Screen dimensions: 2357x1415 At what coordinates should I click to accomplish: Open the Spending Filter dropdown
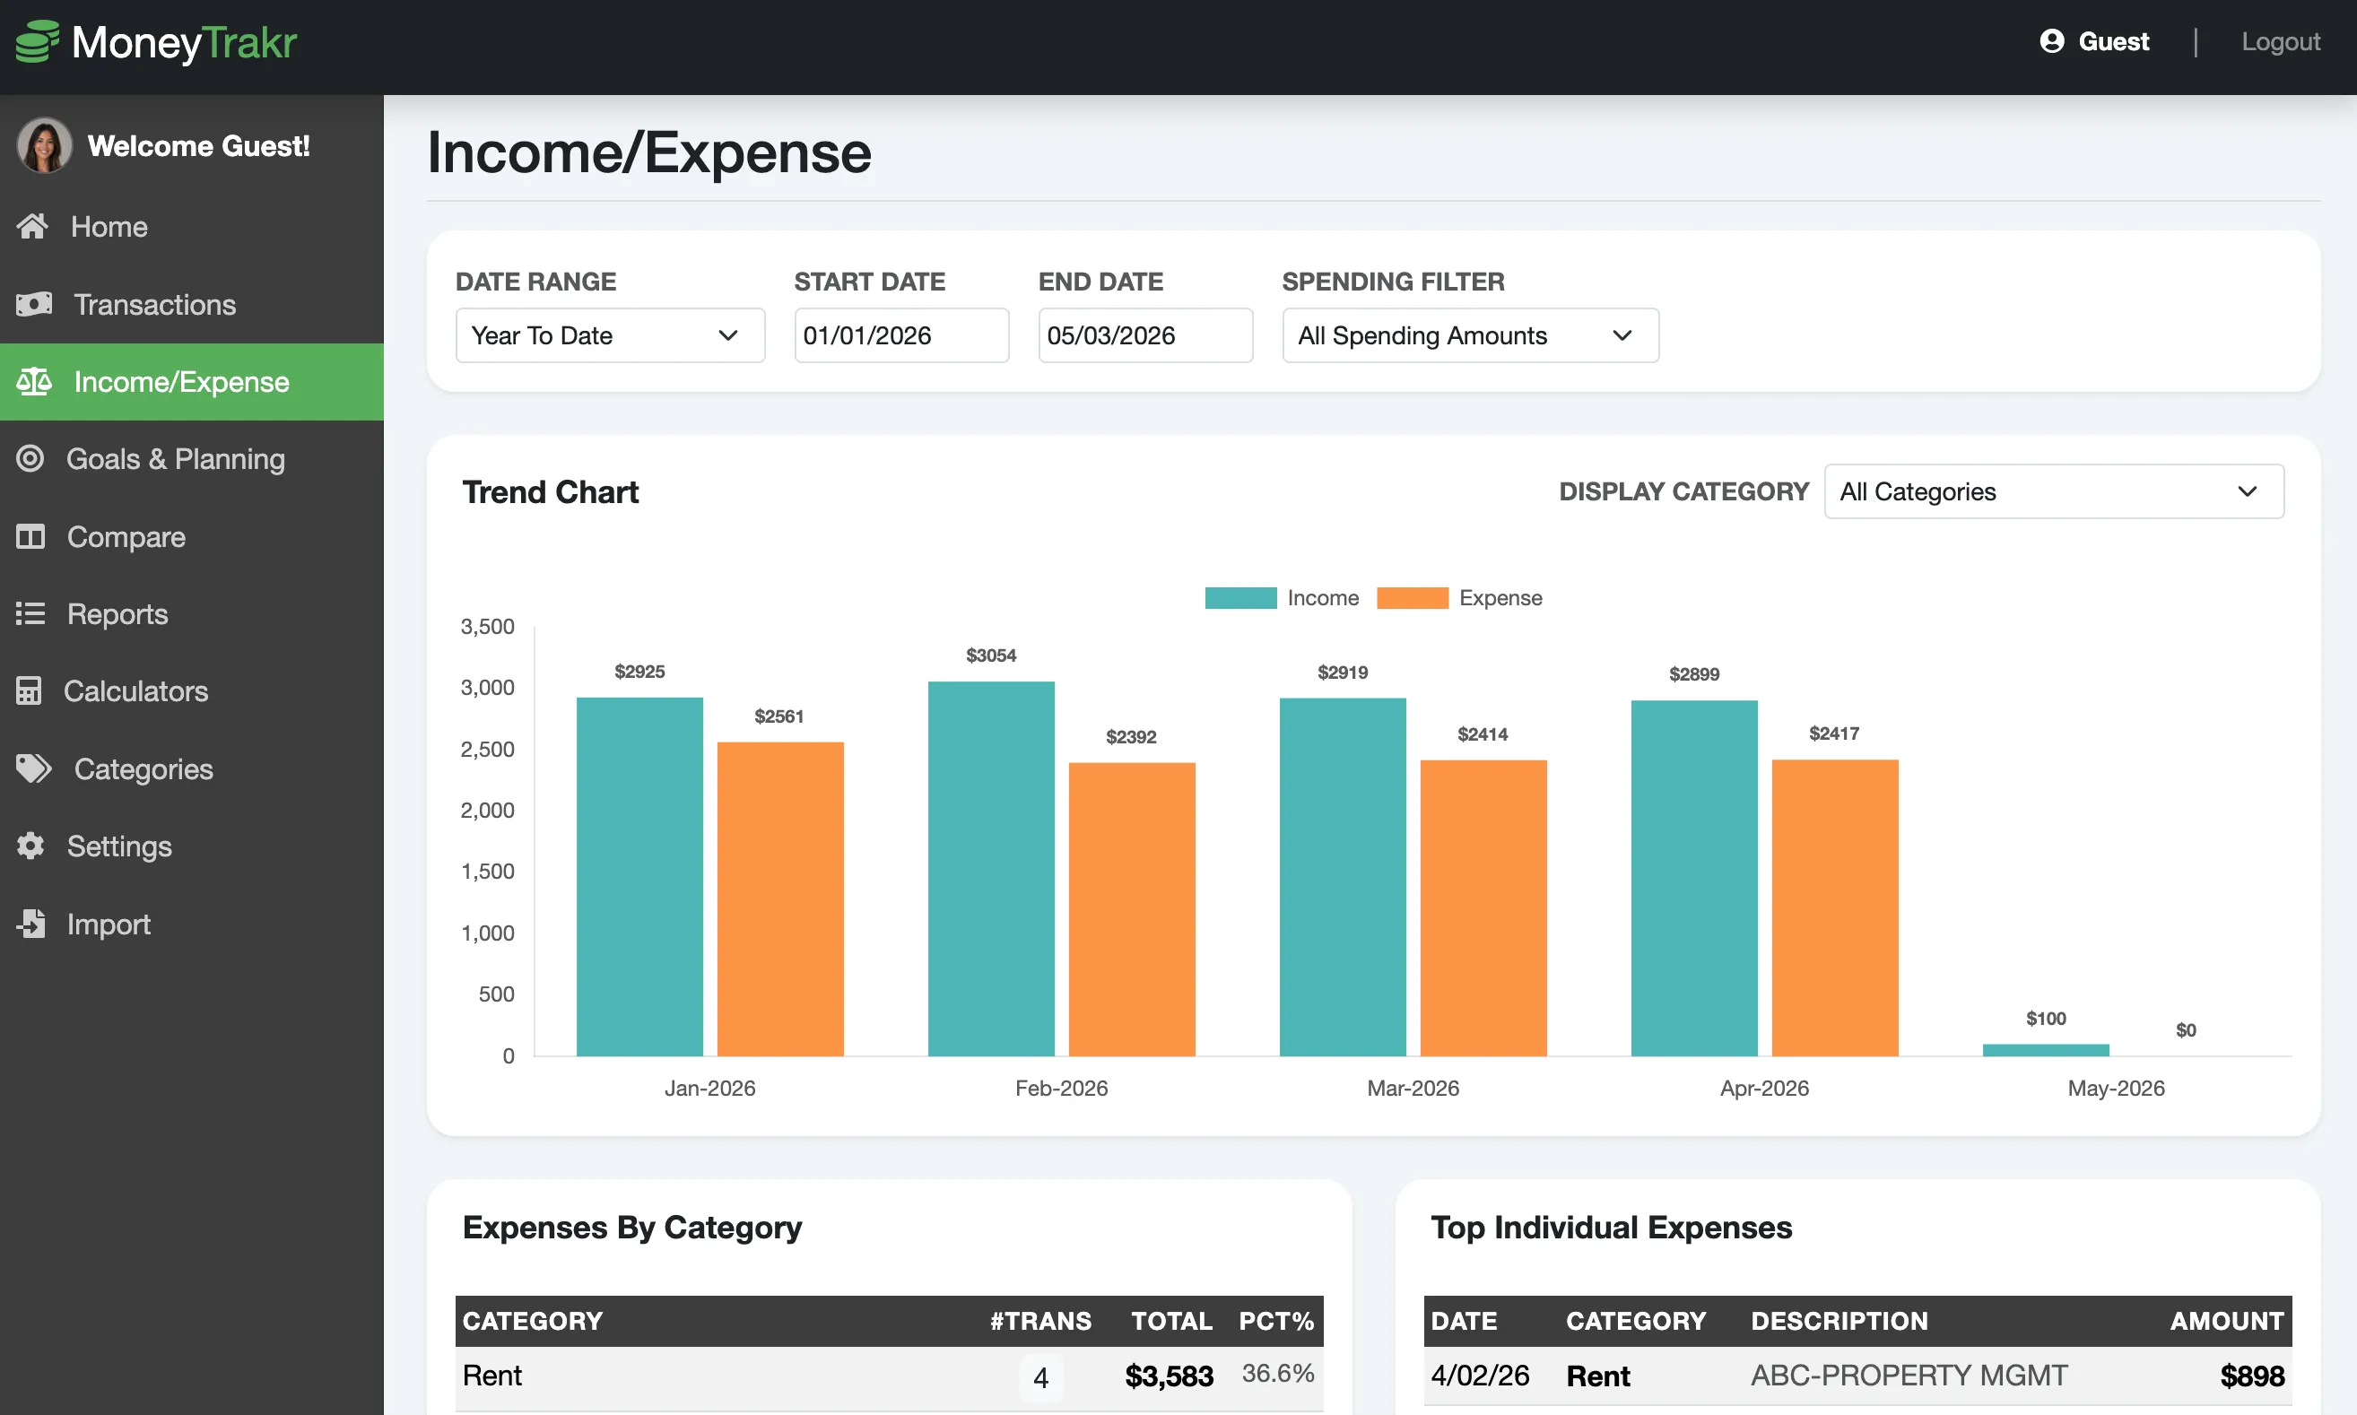[x=1470, y=335]
